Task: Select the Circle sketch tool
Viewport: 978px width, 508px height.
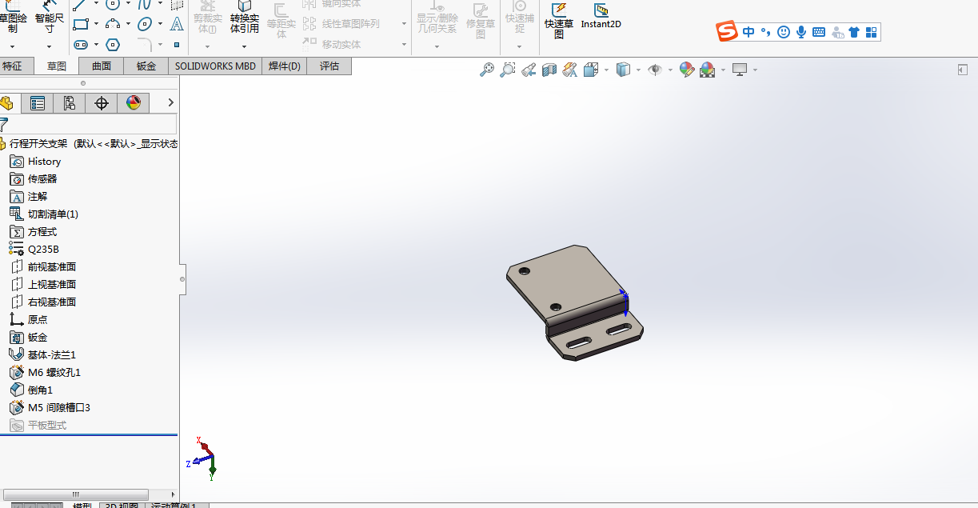Action: pos(113,4)
